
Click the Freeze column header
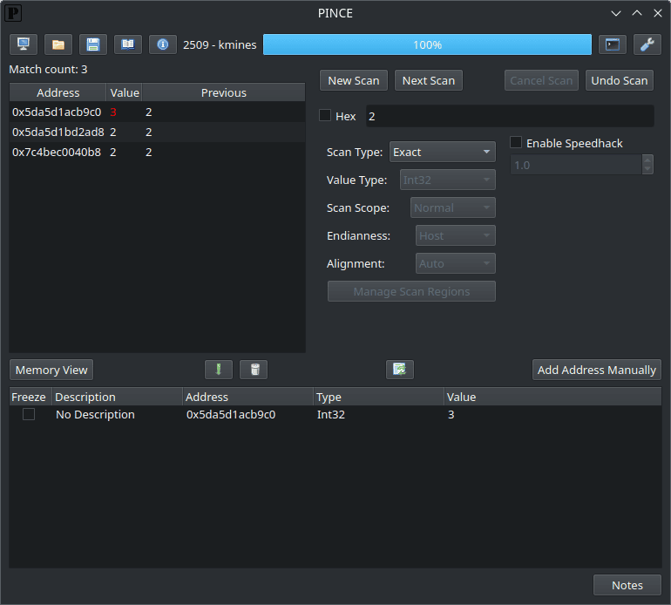[x=29, y=397]
